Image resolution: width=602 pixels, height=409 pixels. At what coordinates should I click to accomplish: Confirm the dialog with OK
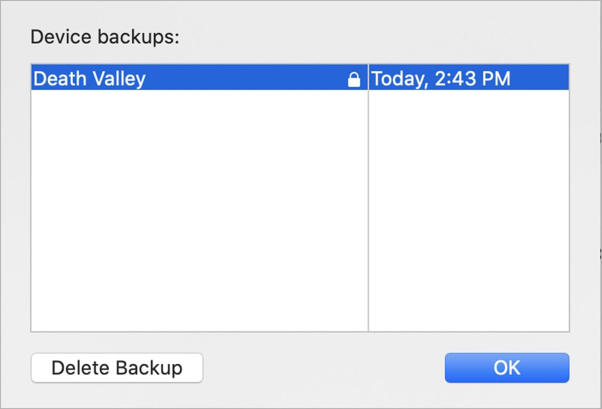[x=507, y=368]
